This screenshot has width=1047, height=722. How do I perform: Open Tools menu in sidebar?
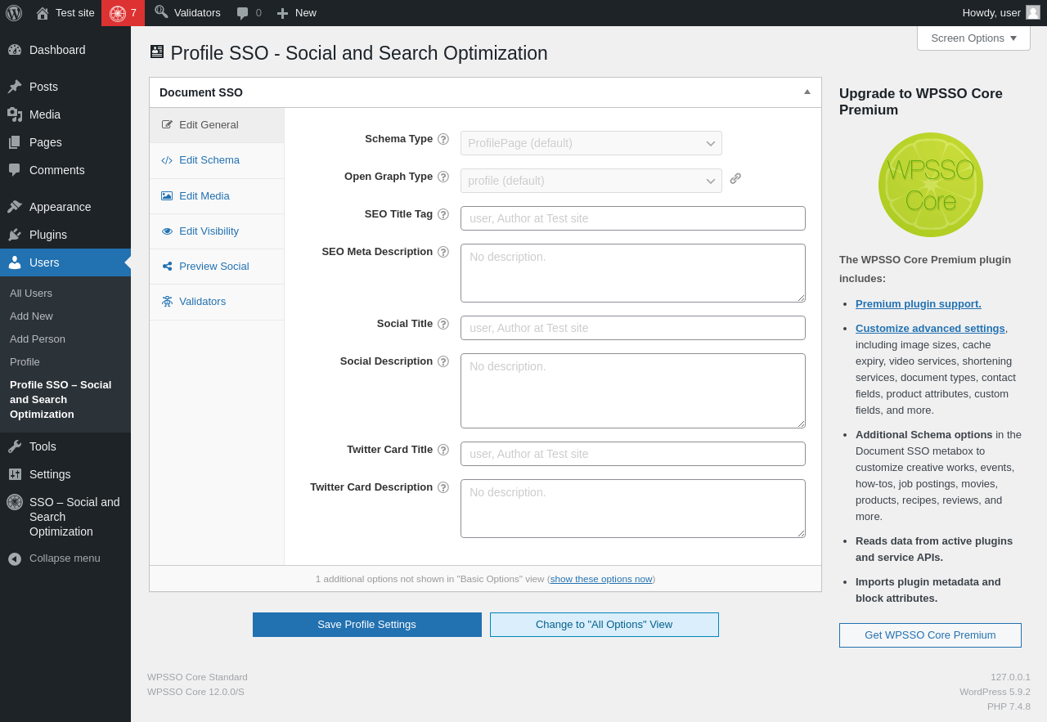pyautogui.click(x=65, y=446)
